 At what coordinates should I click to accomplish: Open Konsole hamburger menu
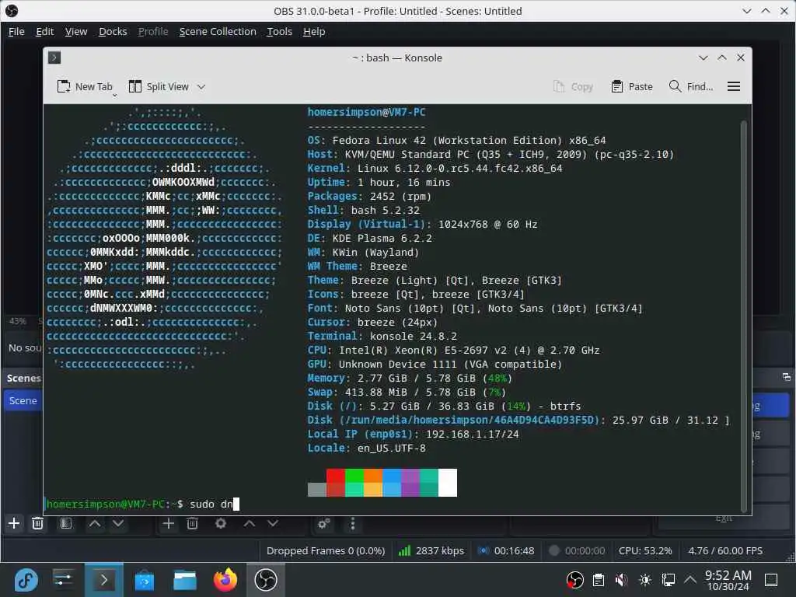pos(734,87)
